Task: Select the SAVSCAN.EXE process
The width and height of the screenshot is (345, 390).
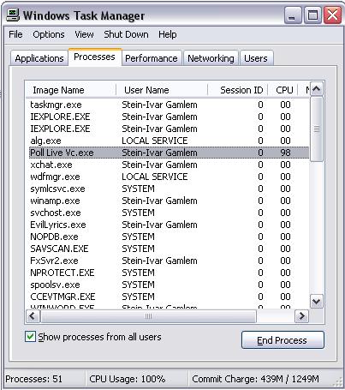Action: click(x=169, y=249)
